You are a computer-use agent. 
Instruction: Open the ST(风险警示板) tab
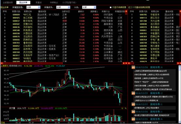pos(69,2)
